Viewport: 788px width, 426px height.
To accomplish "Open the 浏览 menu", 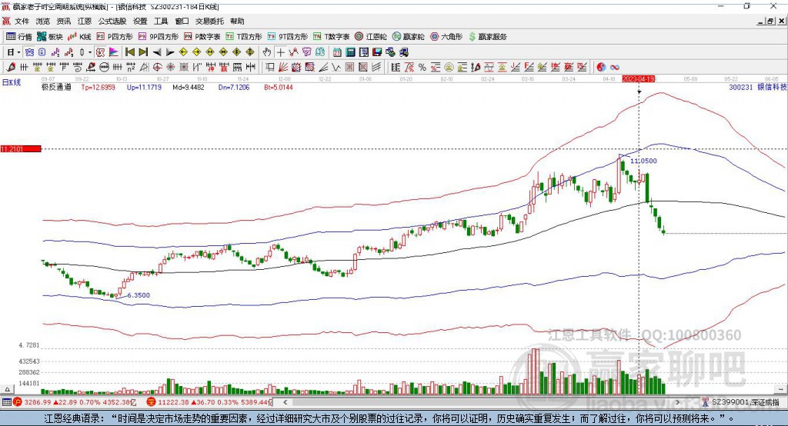I will pos(43,21).
